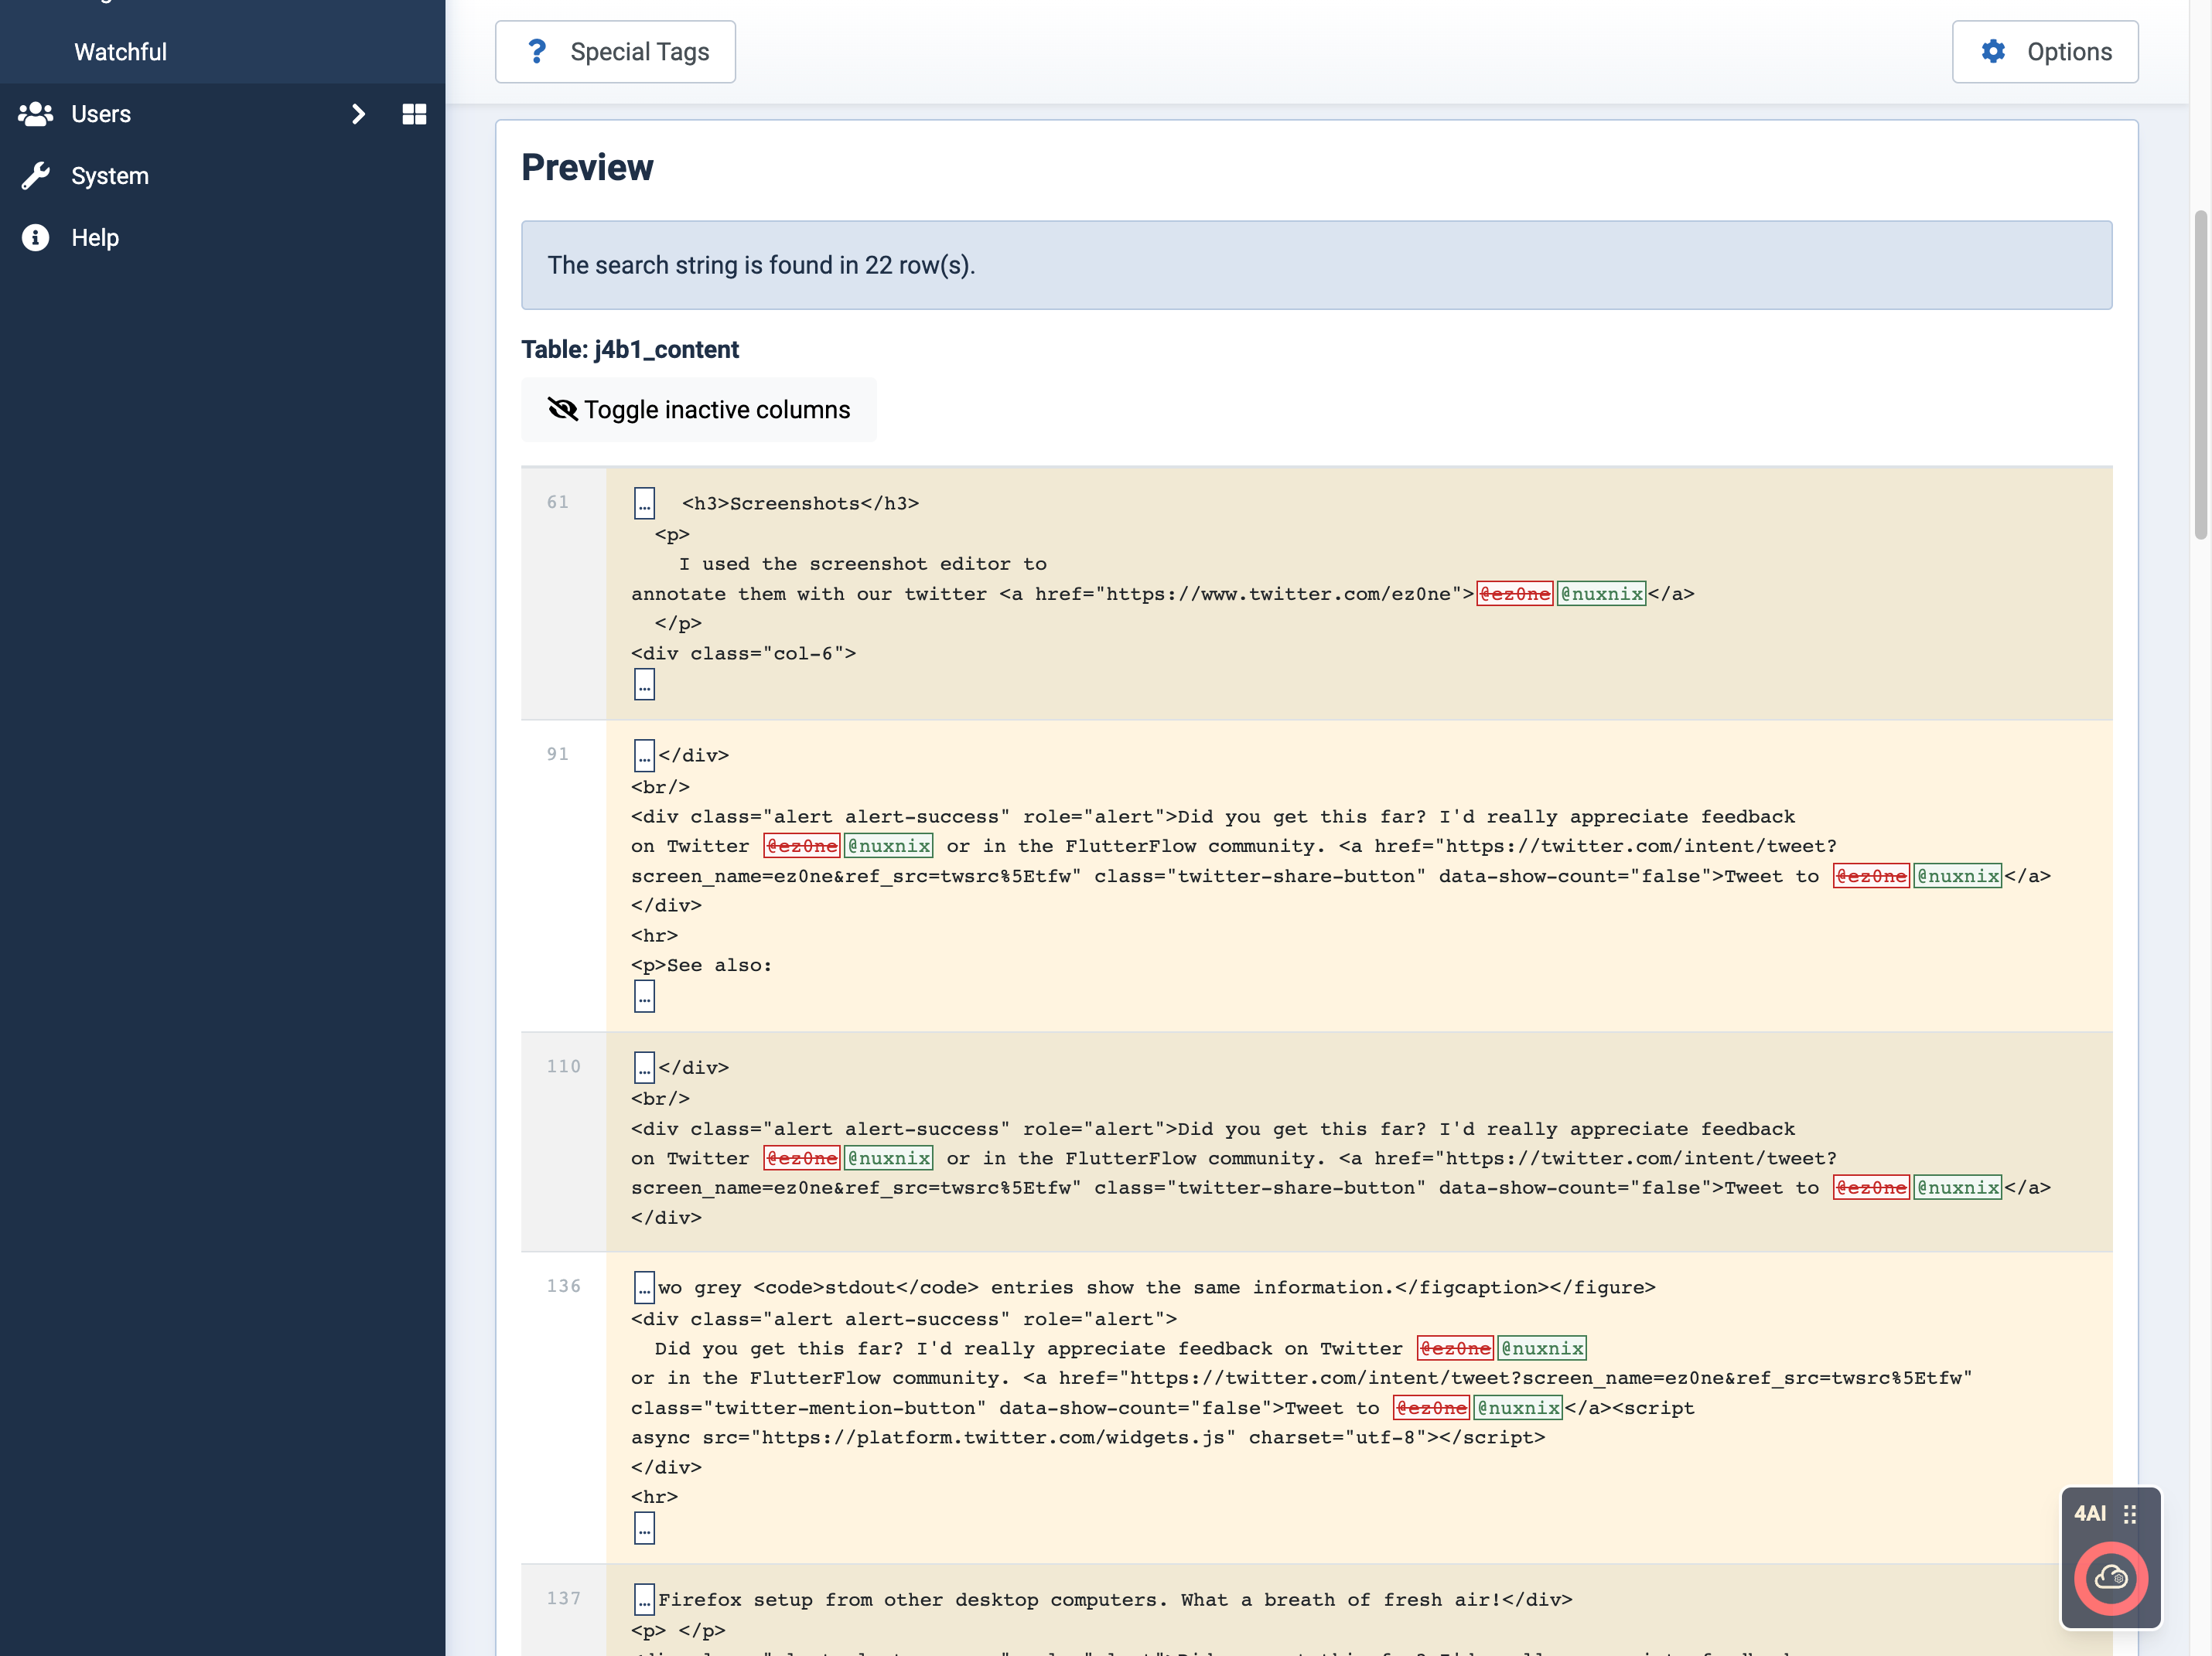Click the System wrench icon
This screenshot has height=1656, width=2212.
(x=35, y=176)
